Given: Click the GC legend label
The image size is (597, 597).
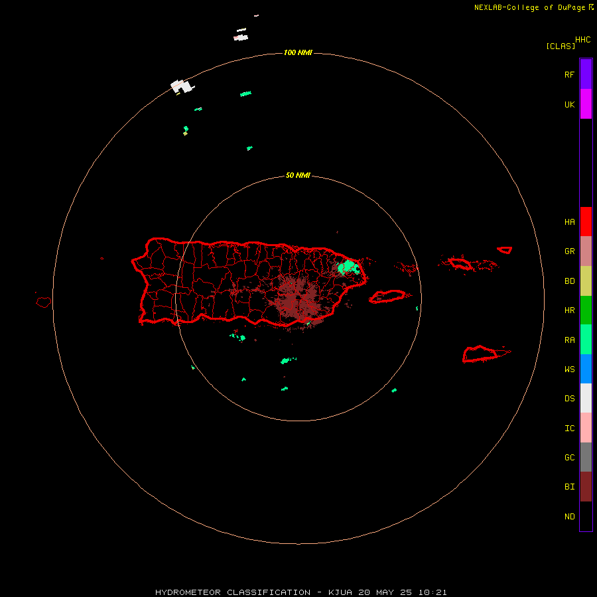Looking at the screenshot, I should [569, 458].
